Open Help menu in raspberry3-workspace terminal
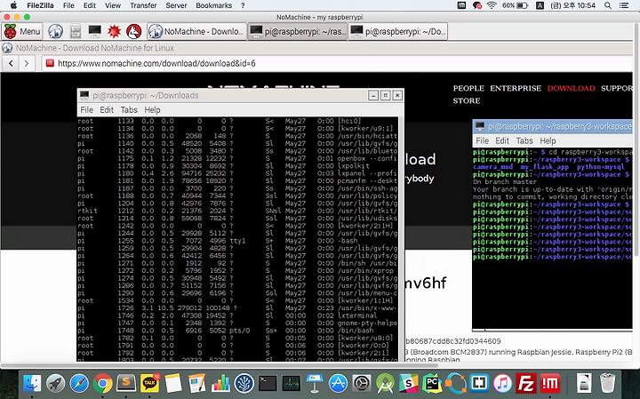Viewport: 640px width, 399px height. pyautogui.click(x=548, y=140)
